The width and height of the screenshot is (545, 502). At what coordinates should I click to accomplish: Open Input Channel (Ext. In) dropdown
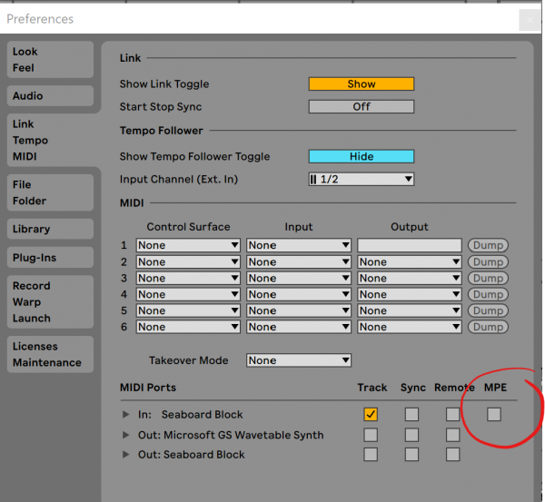[361, 180]
